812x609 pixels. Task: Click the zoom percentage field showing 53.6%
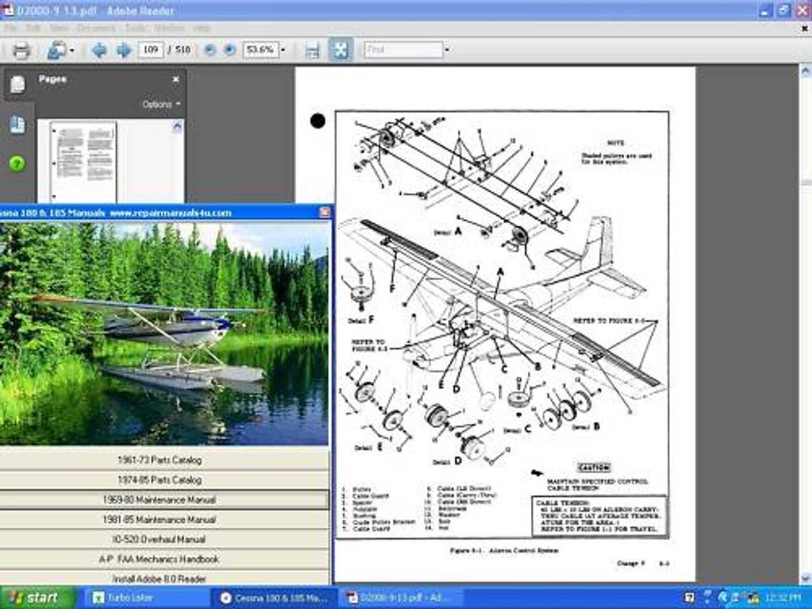[x=260, y=49]
